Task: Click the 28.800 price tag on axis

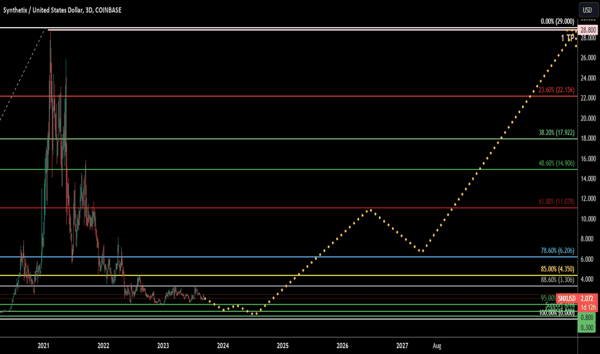Action: point(588,30)
